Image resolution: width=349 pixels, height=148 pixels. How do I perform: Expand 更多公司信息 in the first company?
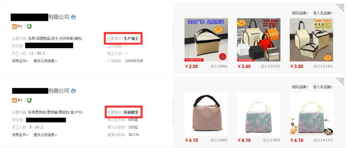pyautogui.click(x=45, y=61)
